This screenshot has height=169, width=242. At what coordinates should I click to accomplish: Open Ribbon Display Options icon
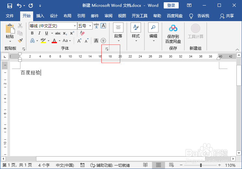[189, 6]
